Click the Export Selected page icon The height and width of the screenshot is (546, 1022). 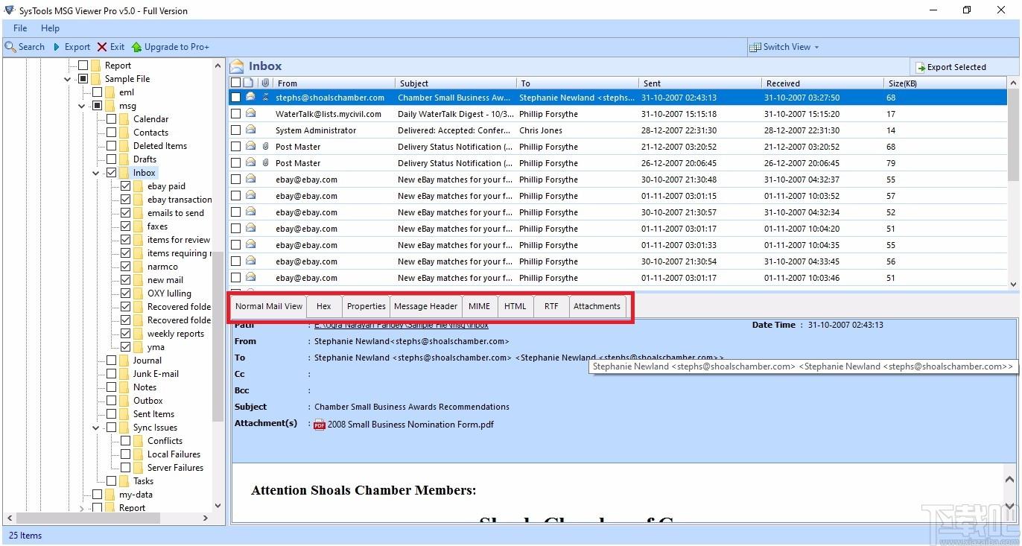[x=920, y=67]
